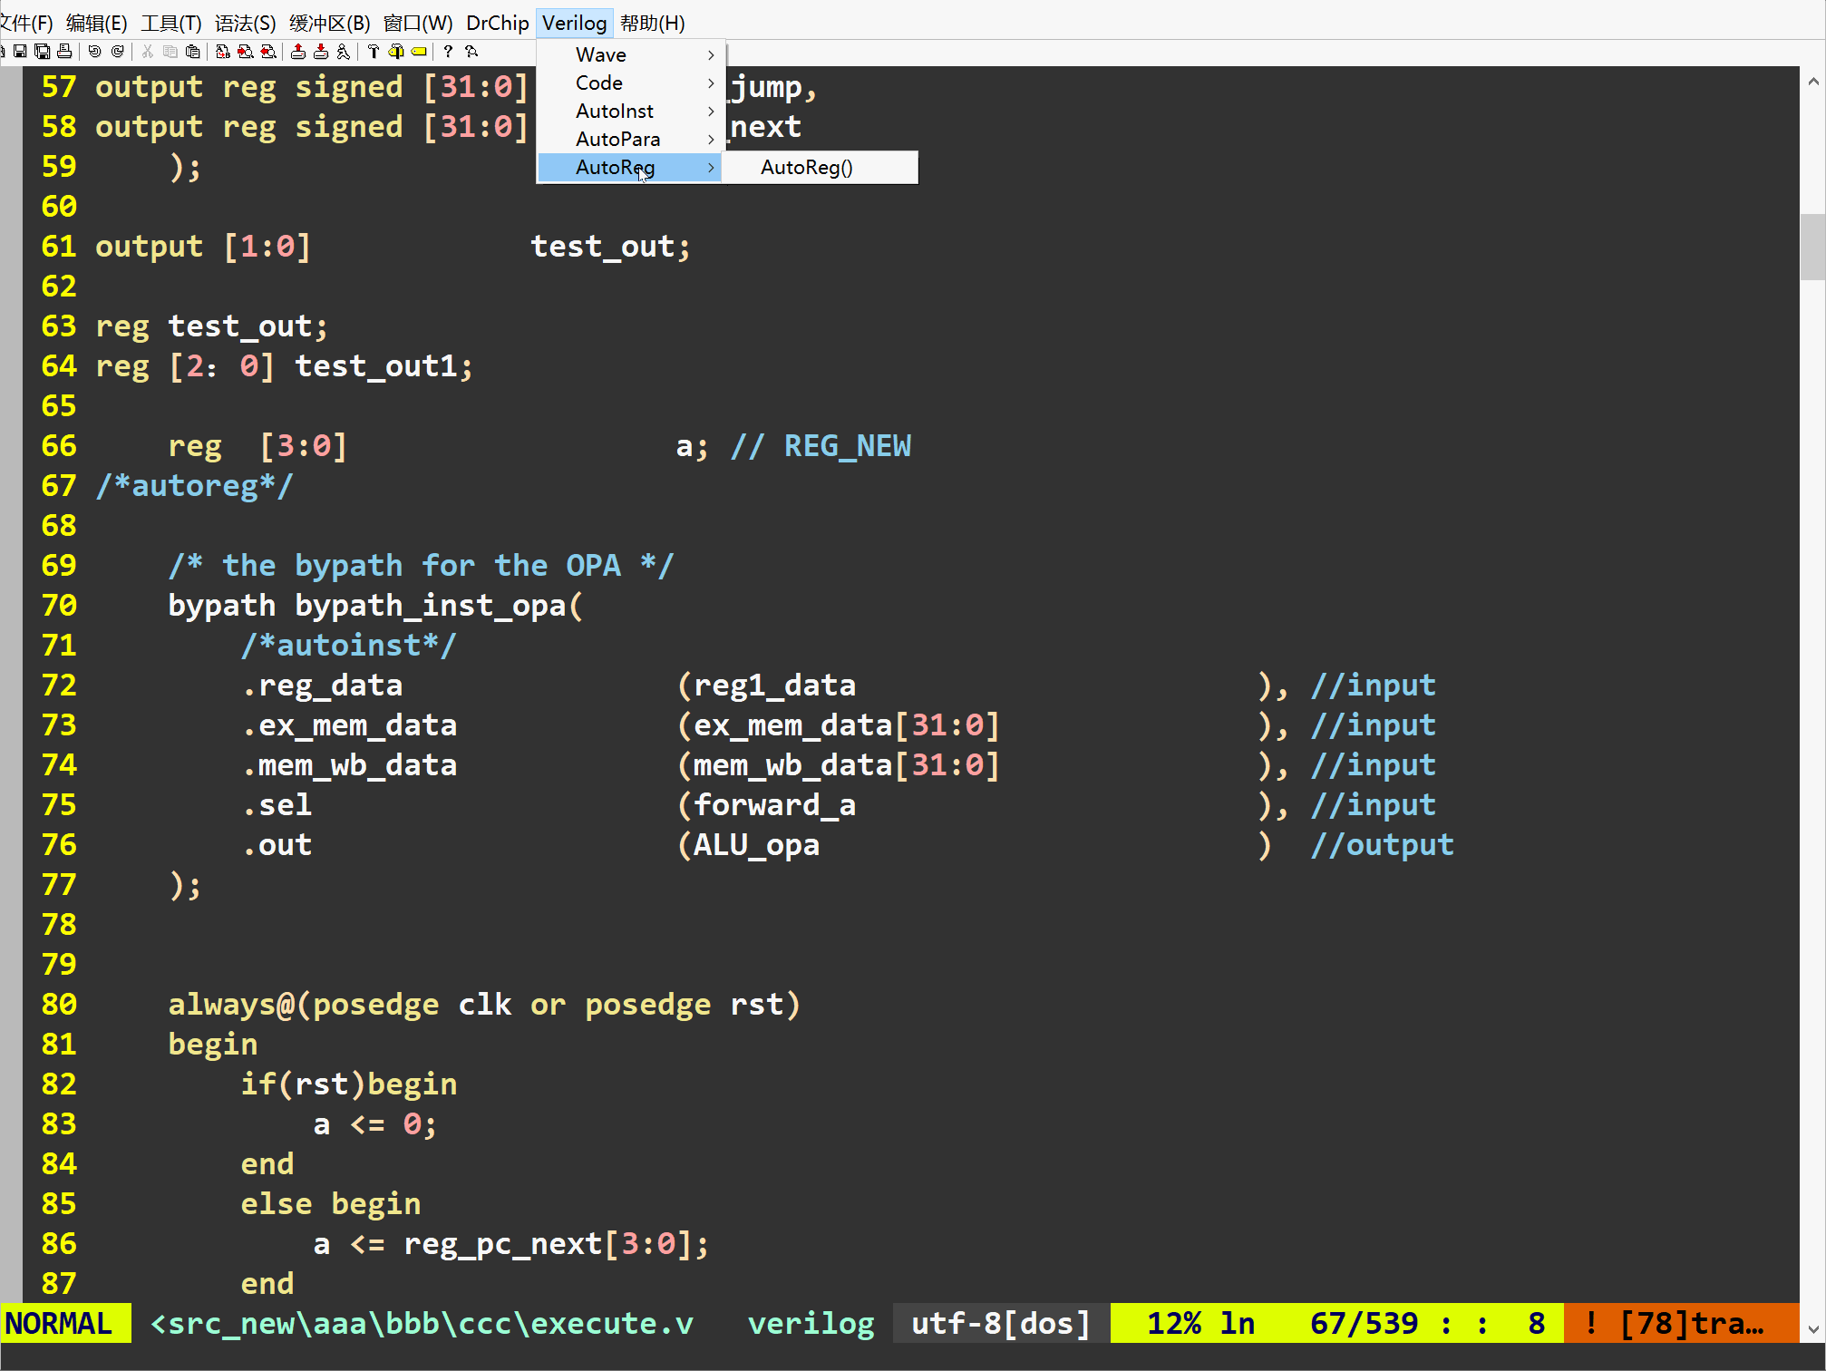Click the Redo icon
This screenshot has width=1826, height=1371.
point(118,52)
